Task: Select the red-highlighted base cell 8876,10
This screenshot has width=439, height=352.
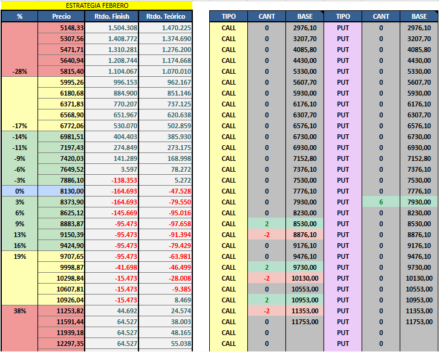Action: coord(305,235)
